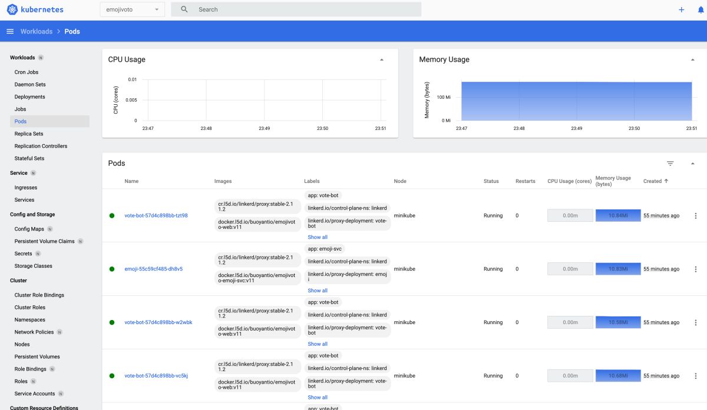
Task: Open pod vote-bot-57d4c898bb-vc5kj
Action: pos(156,376)
